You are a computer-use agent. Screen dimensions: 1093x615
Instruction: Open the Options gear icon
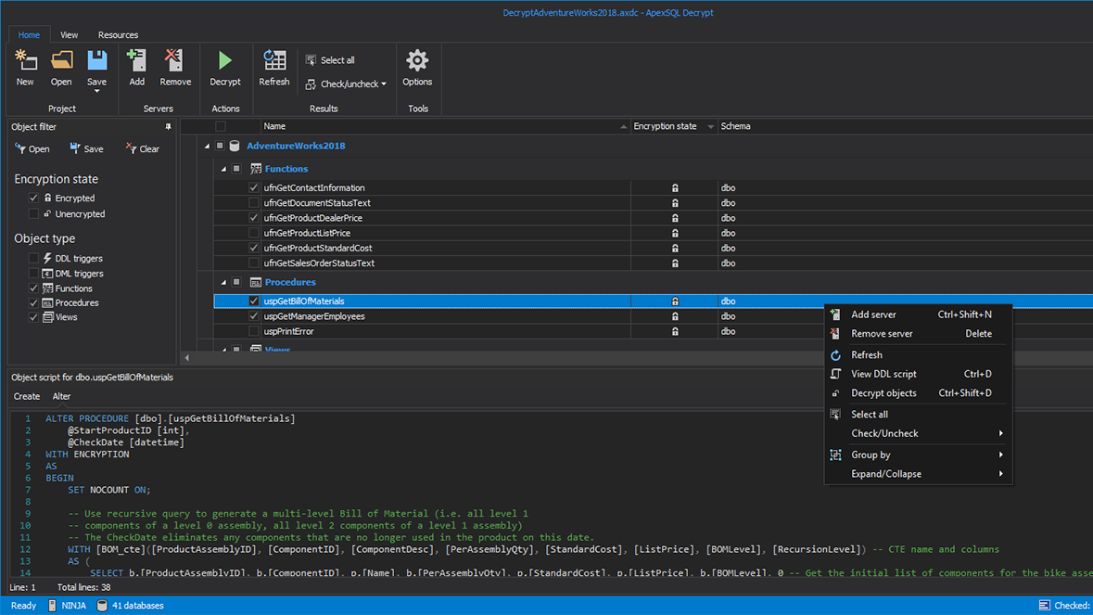click(x=417, y=60)
